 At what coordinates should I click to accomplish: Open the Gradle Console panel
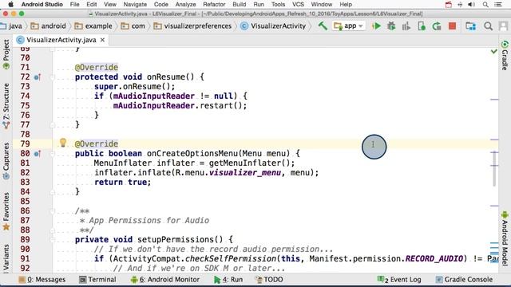pos(464,280)
